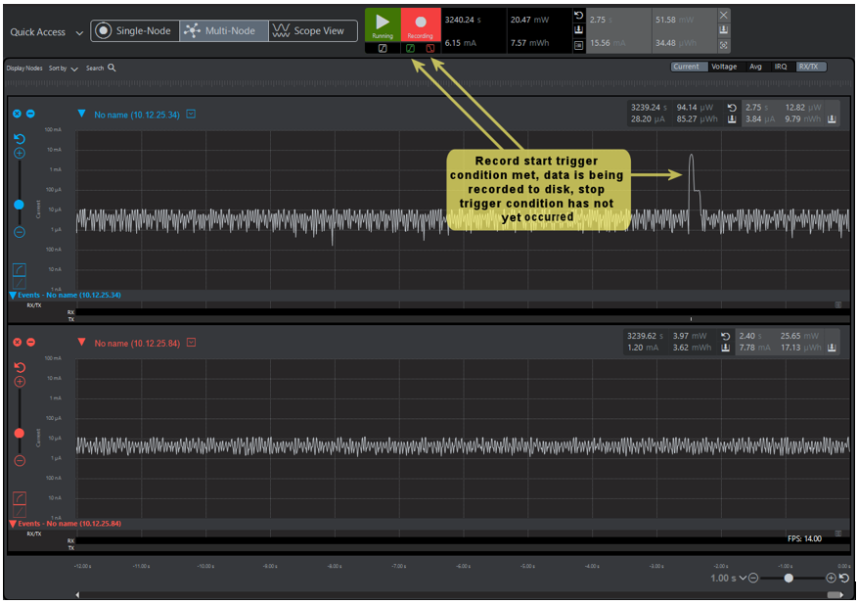Toggle the IRQ display option
858x604 pixels.
[781, 67]
